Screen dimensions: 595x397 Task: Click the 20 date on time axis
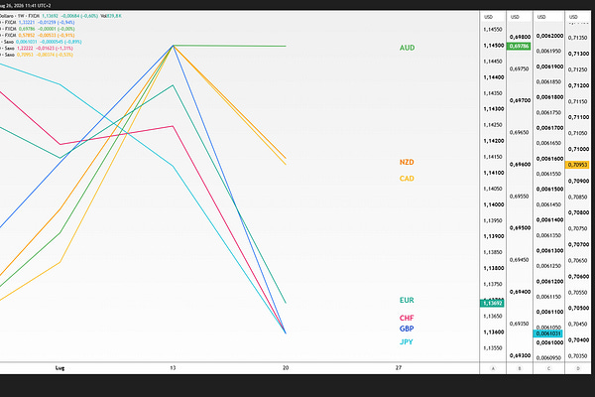pyautogui.click(x=286, y=368)
